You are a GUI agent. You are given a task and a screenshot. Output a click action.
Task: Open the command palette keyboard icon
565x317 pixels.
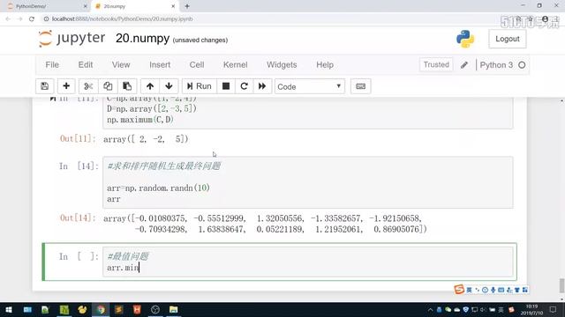(361, 86)
